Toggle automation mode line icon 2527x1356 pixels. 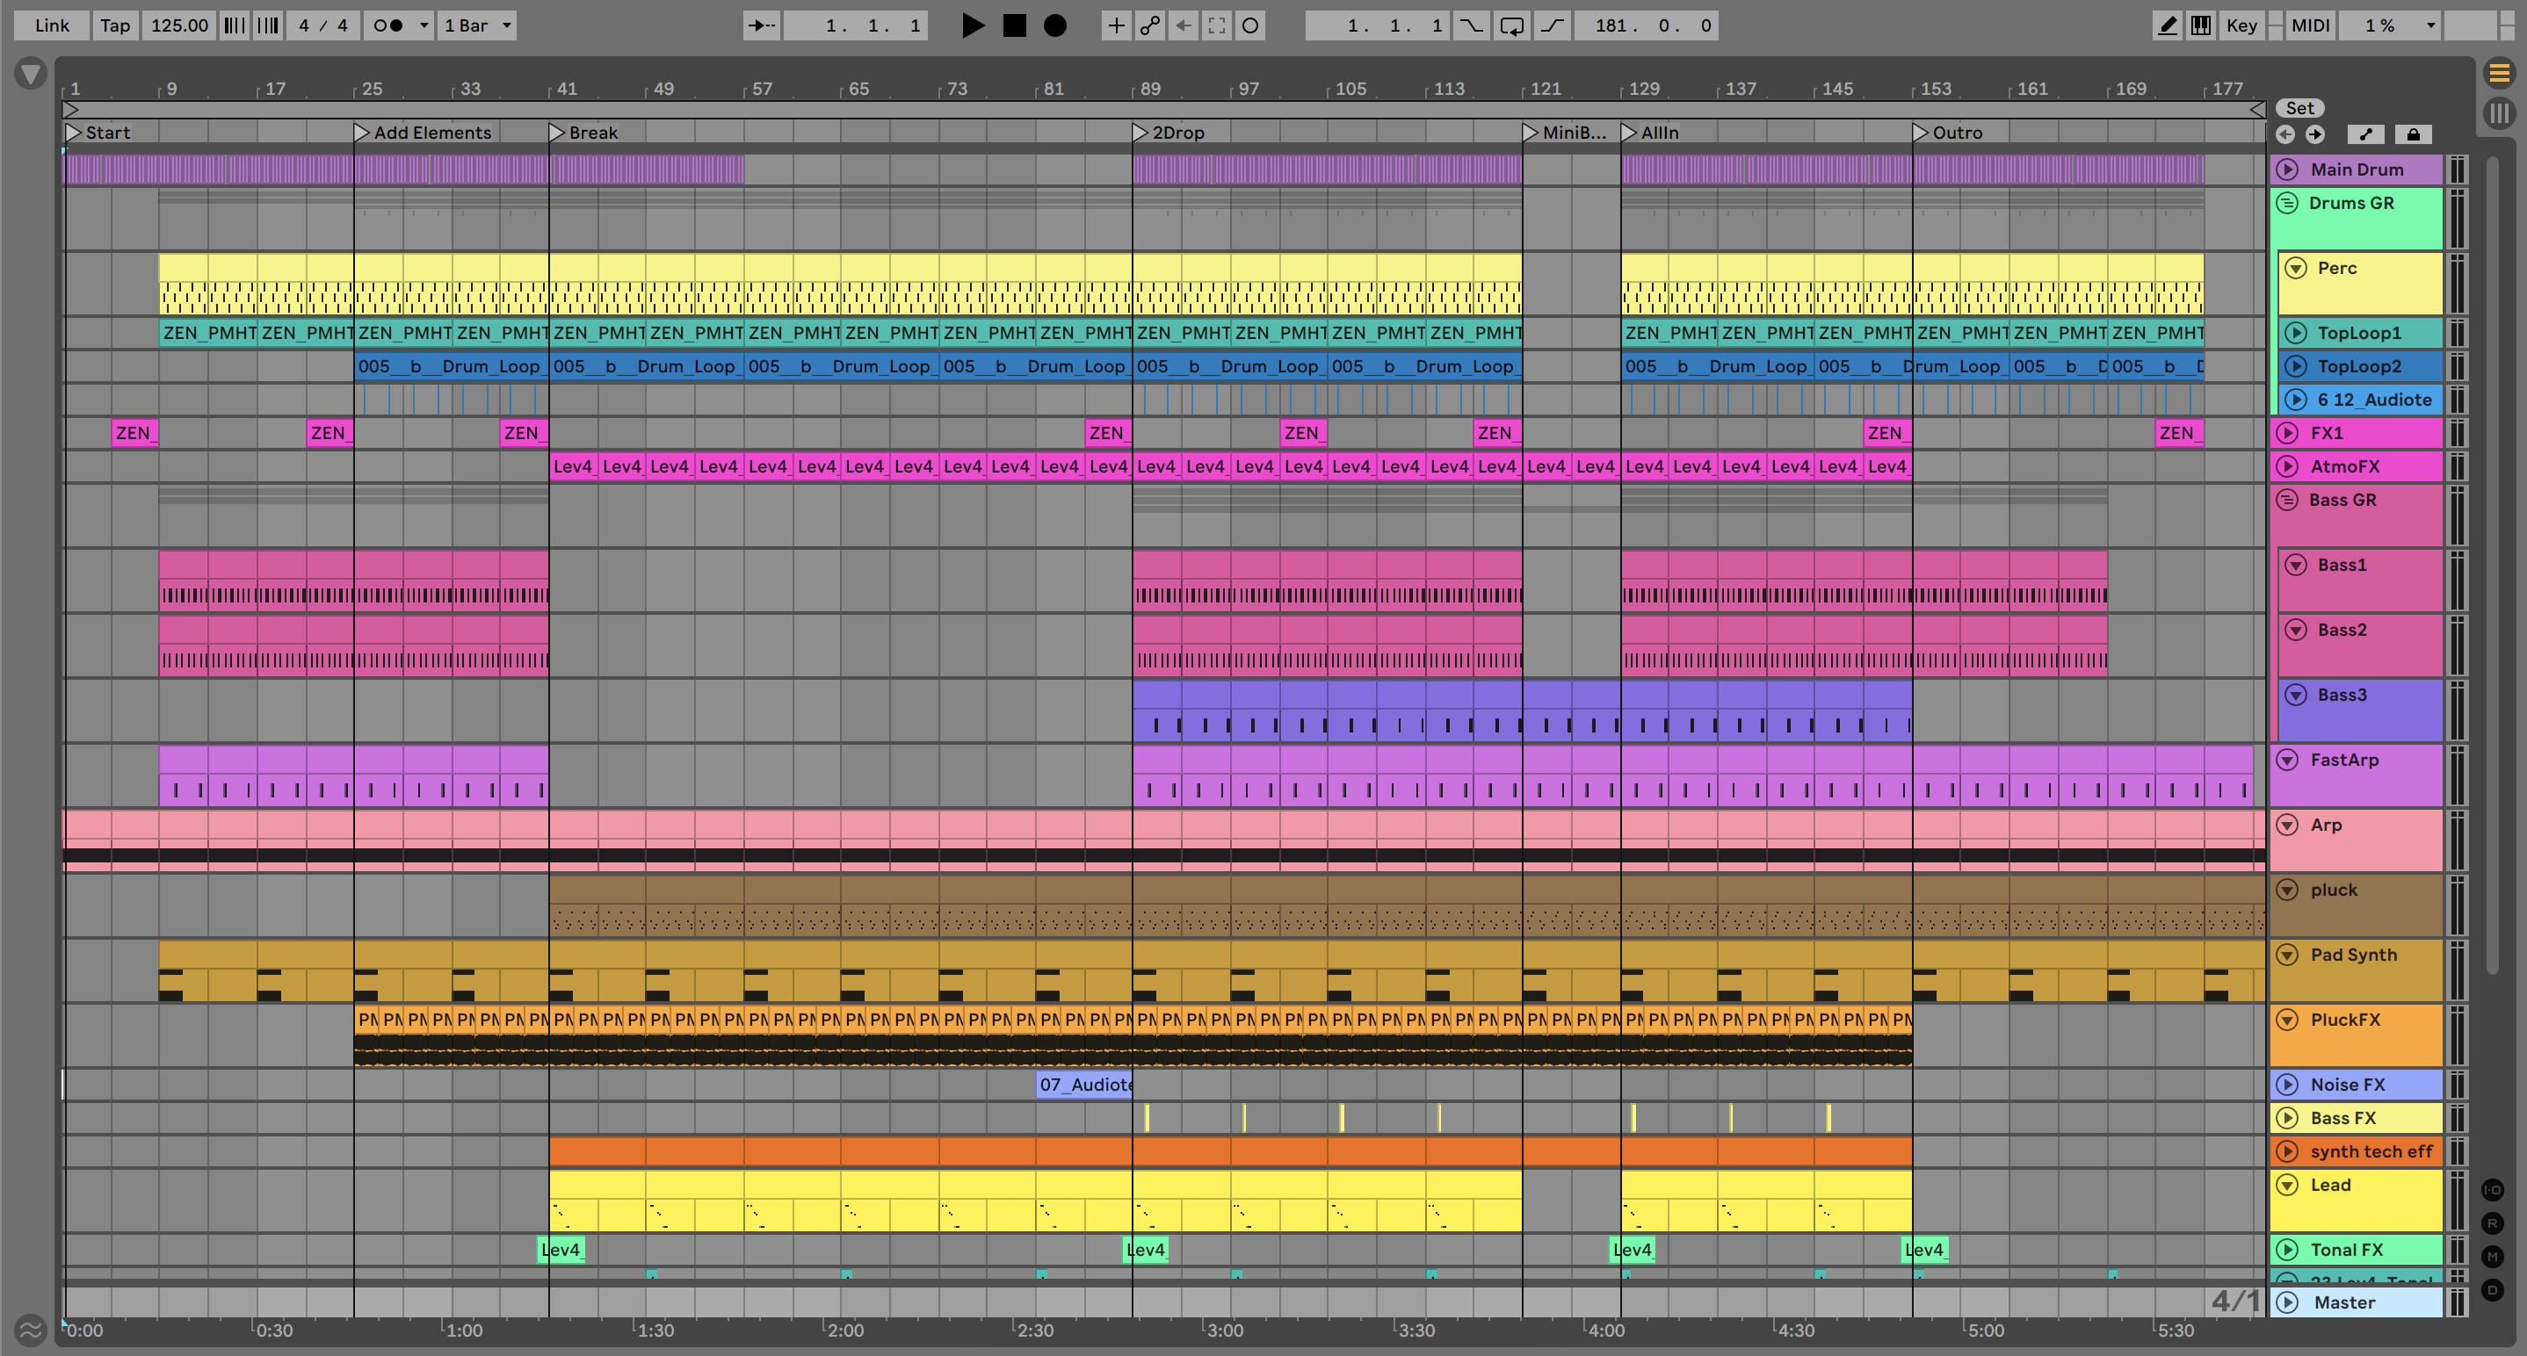click(x=2365, y=134)
